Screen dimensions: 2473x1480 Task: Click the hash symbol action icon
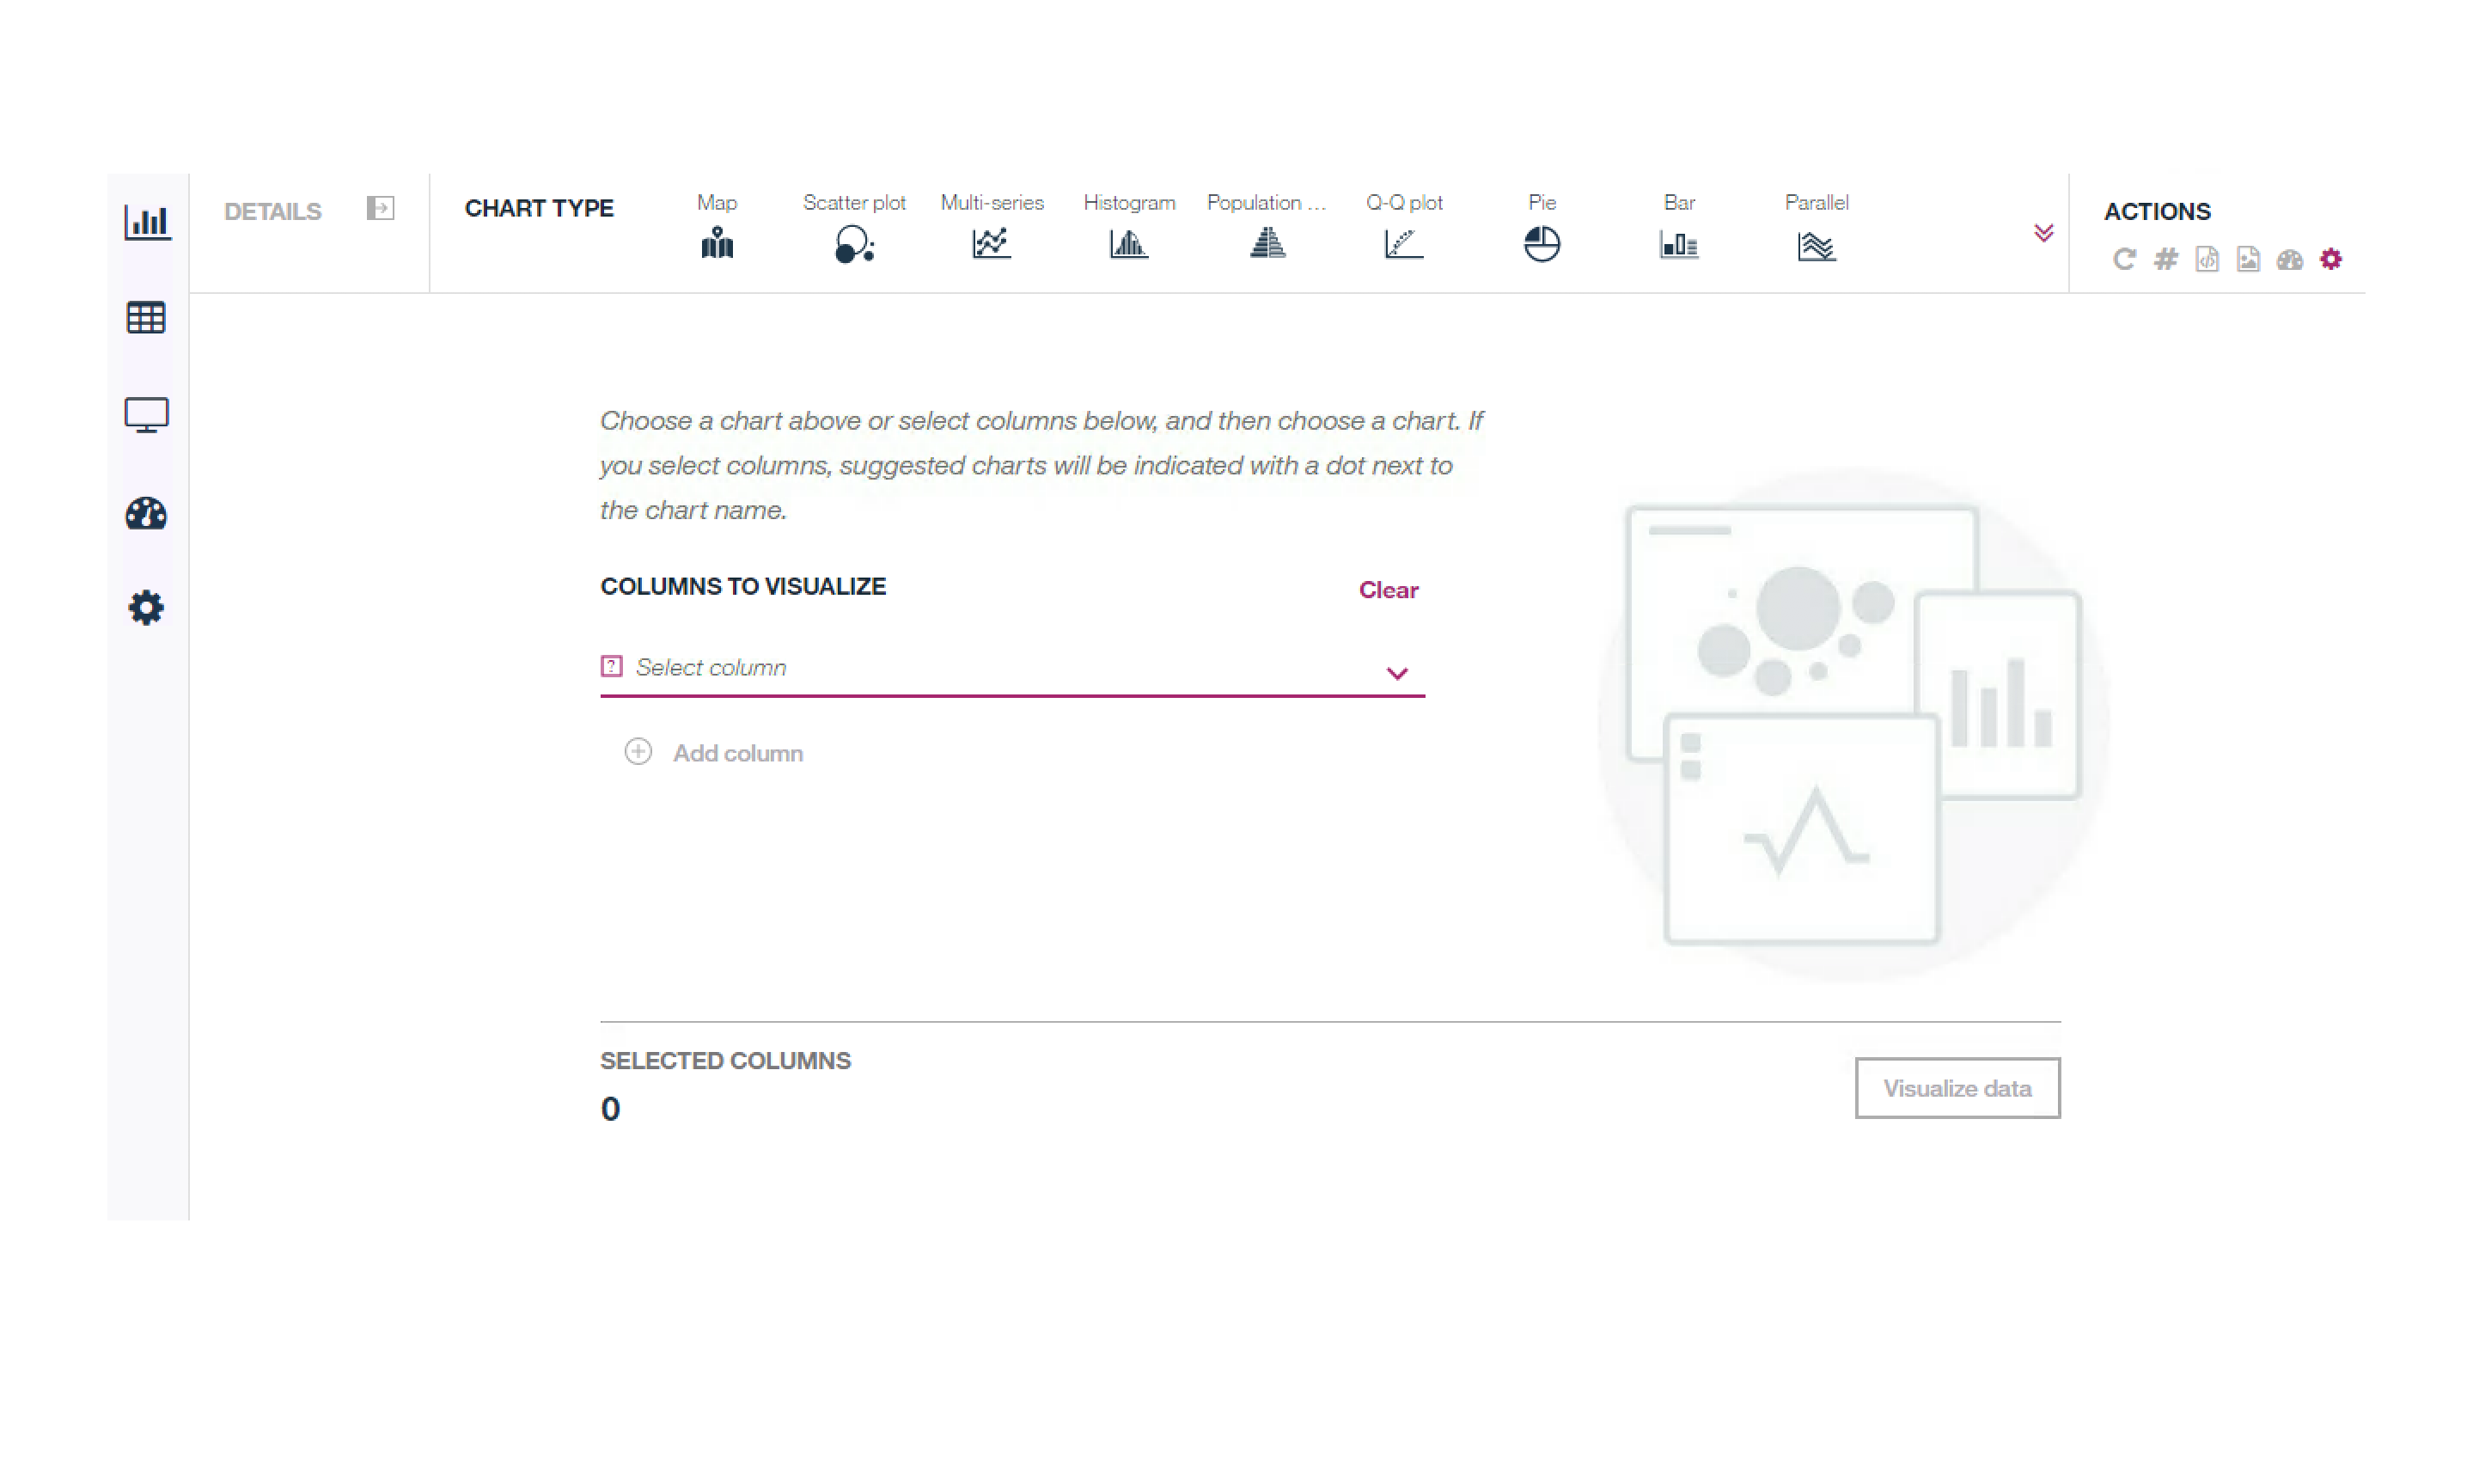(x=2165, y=260)
